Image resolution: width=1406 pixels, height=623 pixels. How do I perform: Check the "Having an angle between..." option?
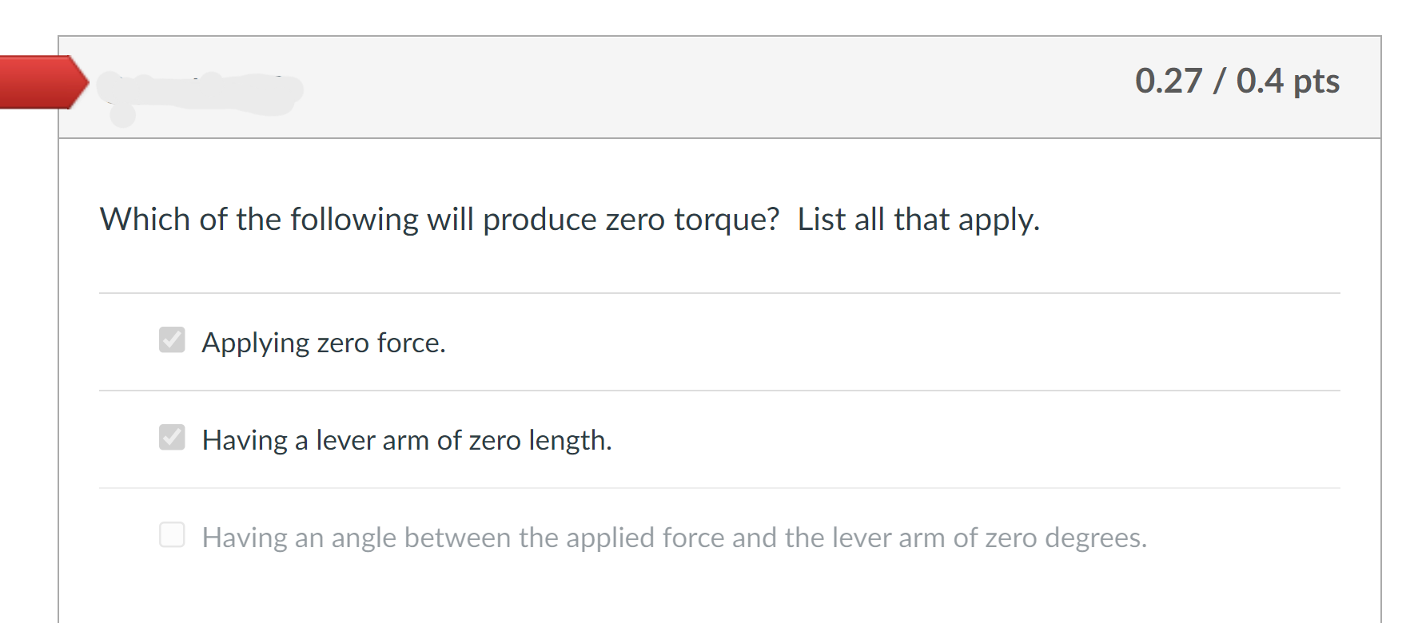(x=173, y=535)
